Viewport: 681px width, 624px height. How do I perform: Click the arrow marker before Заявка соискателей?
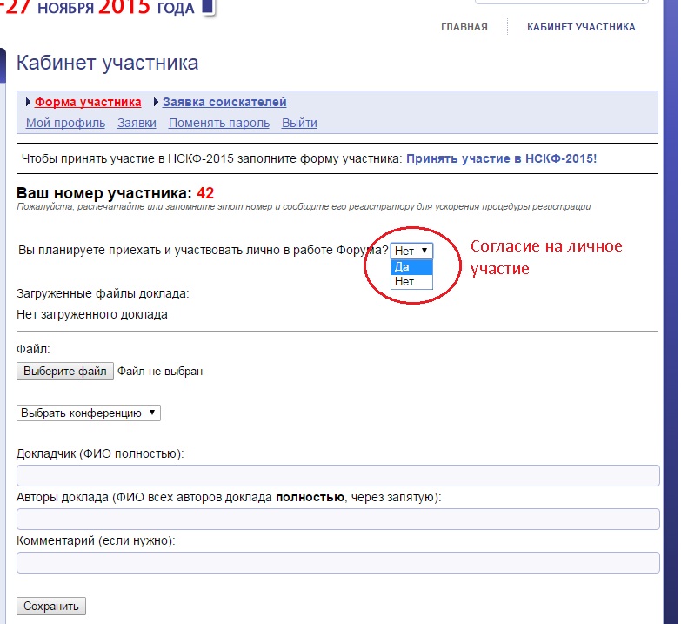156,103
